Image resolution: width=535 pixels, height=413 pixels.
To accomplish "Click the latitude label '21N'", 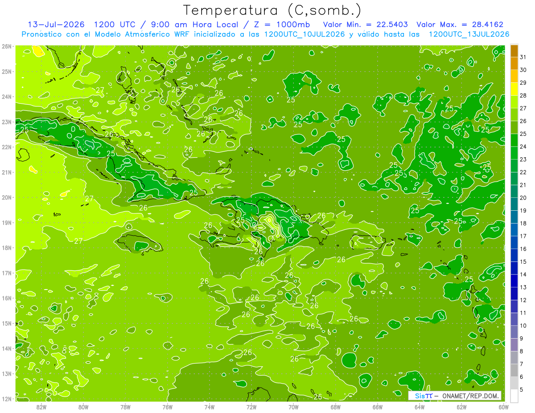I will [6, 172].
